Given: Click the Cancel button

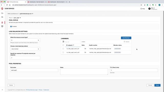Looking at the screenshot, I should click(150, 85).
